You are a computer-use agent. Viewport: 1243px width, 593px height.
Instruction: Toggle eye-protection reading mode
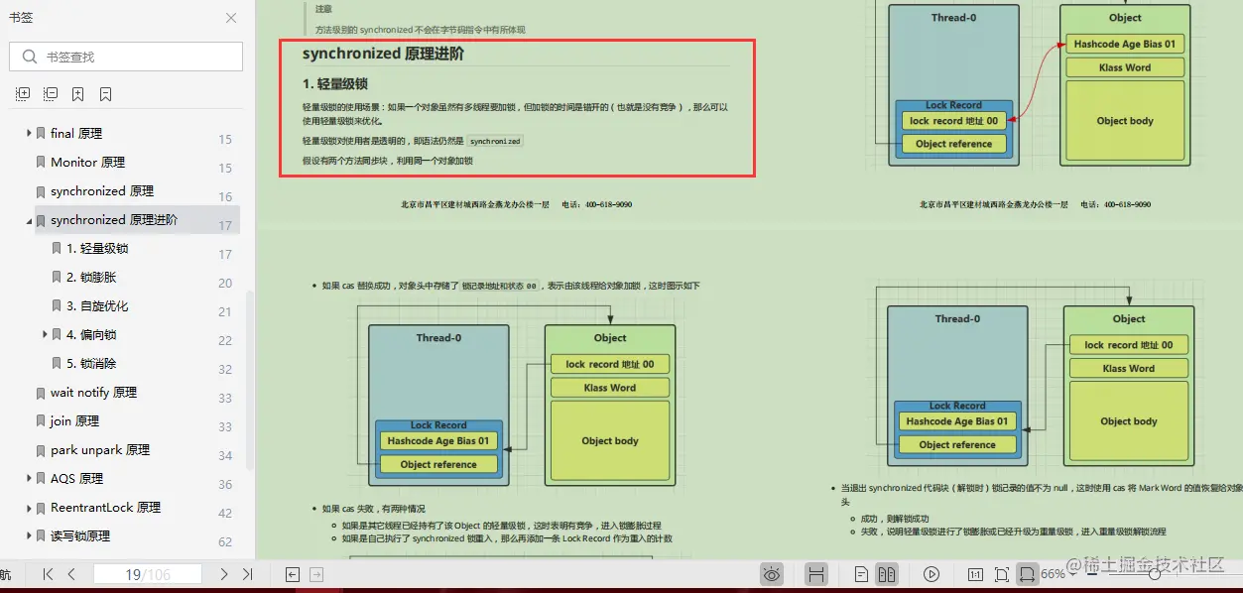[772, 573]
